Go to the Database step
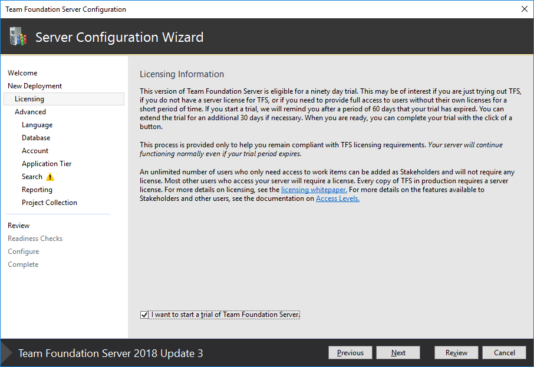Image resolution: width=534 pixels, height=367 pixels. click(36, 138)
